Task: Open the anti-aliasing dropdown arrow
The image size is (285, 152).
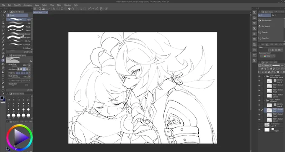Action: point(30,69)
